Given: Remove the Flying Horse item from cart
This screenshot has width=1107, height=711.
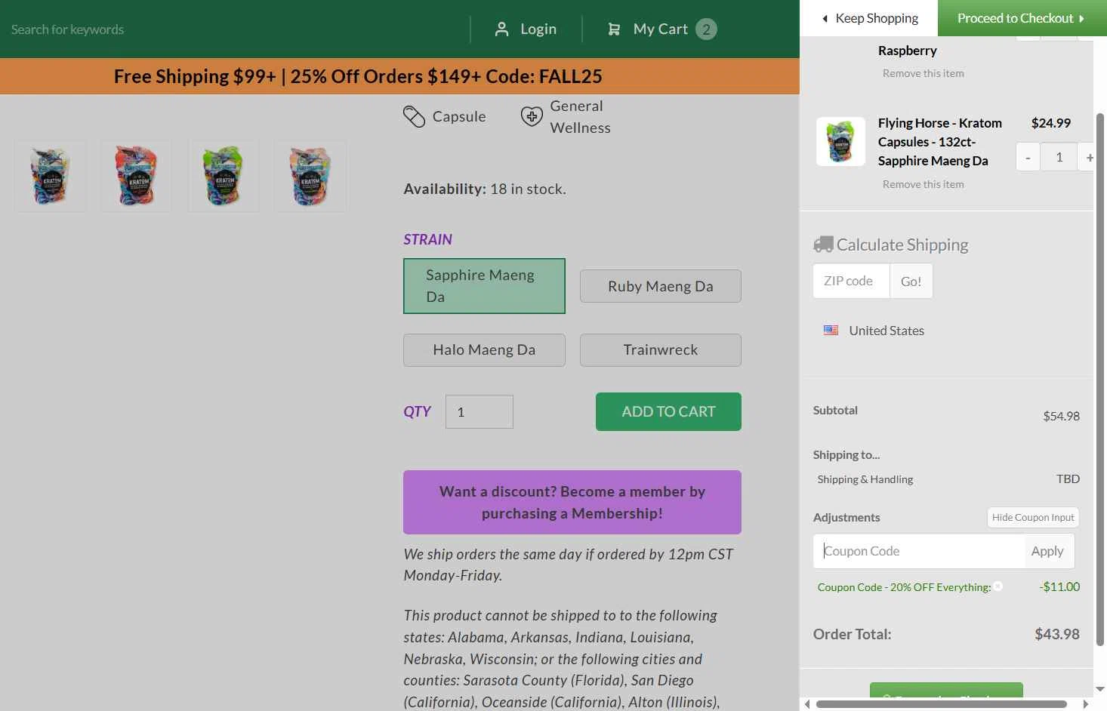Looking at the screenshot, I should point(923,184).
